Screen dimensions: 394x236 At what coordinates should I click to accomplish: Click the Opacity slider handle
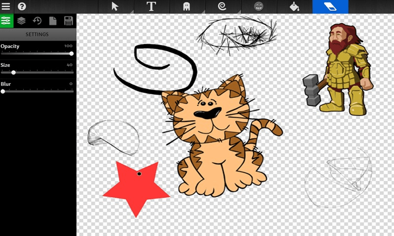pyautogui.click(x=71, y=54)
